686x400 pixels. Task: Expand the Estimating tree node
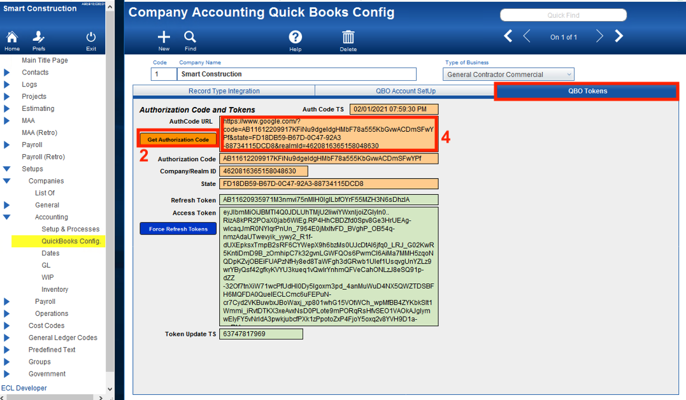pyautogui.click(x=6, y=108)
